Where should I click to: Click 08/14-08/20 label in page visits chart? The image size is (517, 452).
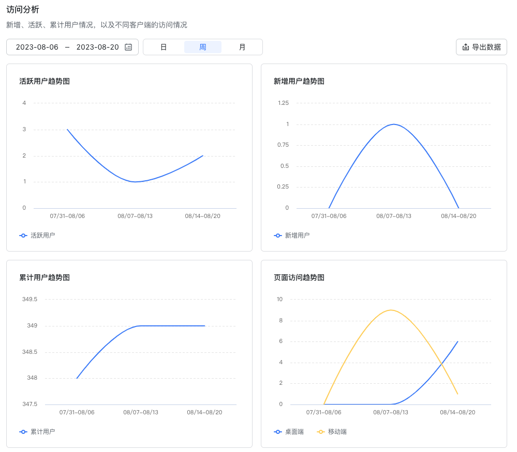[x=457, y=412]
